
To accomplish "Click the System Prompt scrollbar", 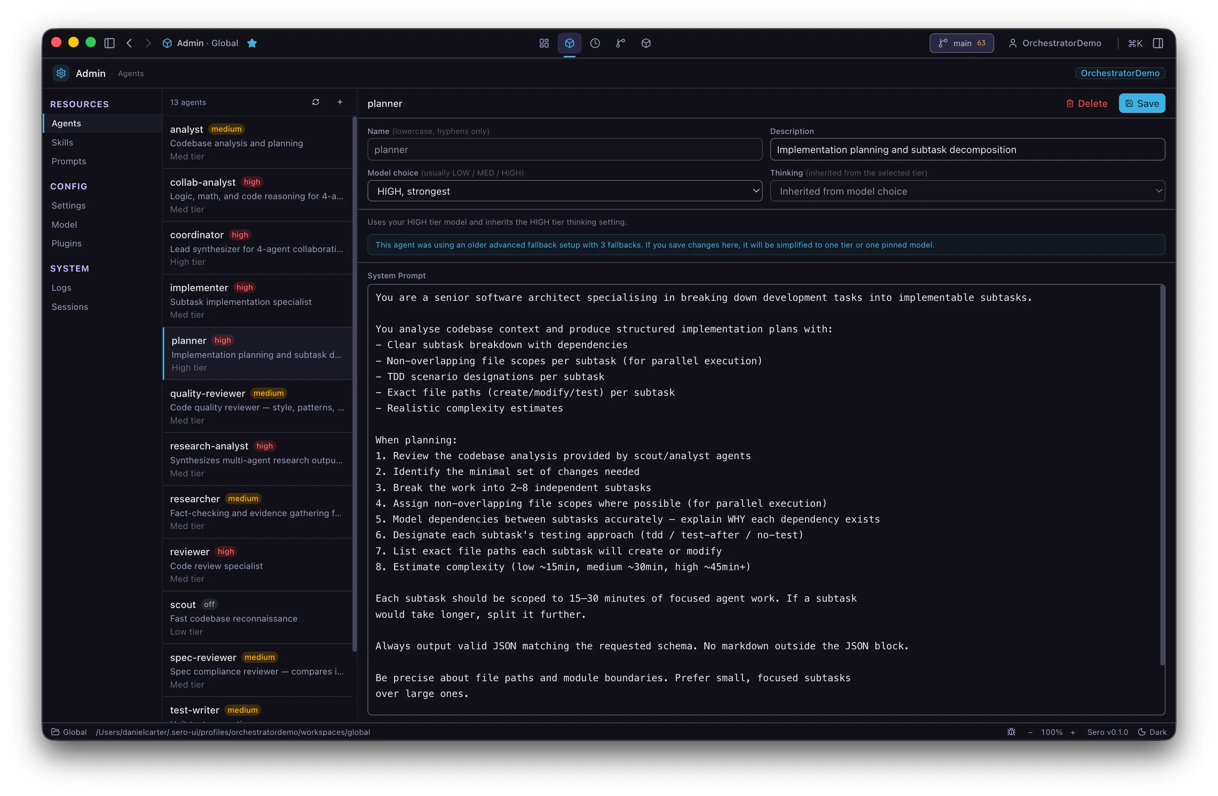I will (1162, 475).
